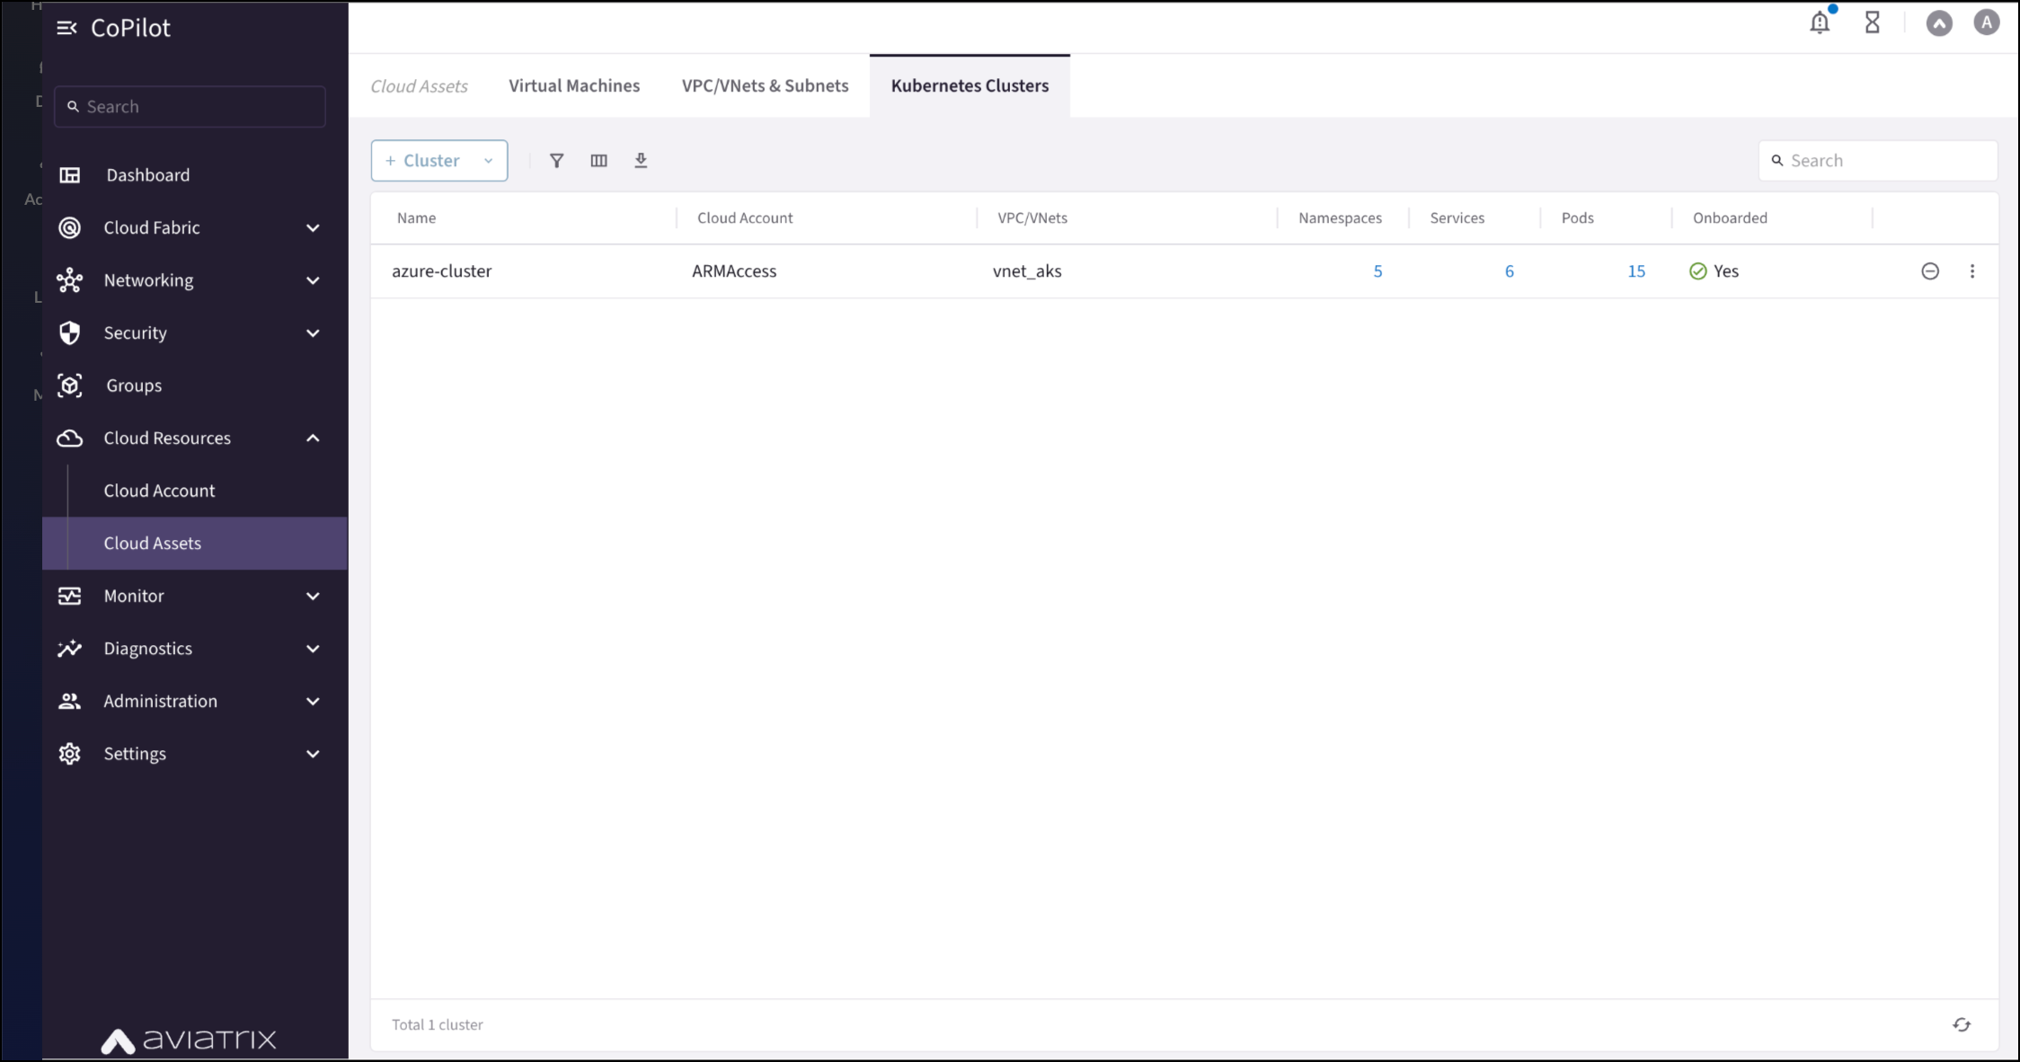
Task: Open the Cluster button dropdown arrow
Action: coord(489,161)
